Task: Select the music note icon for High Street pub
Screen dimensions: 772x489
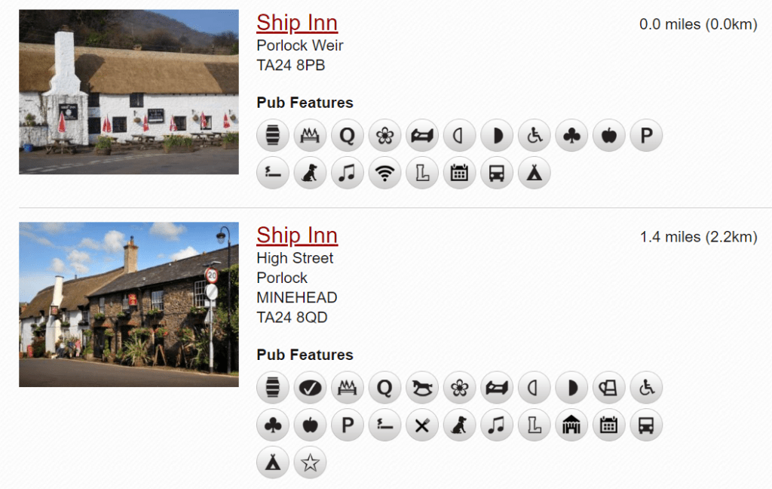Action: [x=497, y=425]
